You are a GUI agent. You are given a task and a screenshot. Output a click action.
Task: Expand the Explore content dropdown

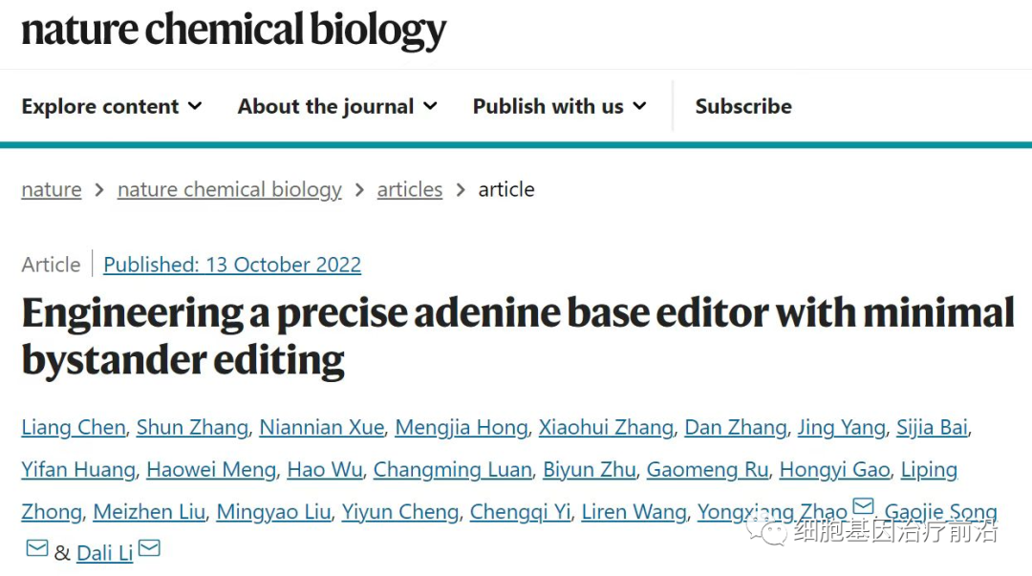[112, 107]
